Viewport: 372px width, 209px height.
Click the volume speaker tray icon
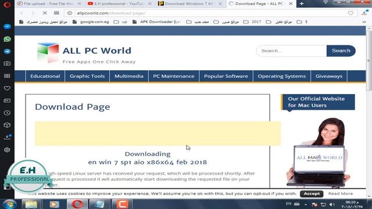(x=332, y=204)
